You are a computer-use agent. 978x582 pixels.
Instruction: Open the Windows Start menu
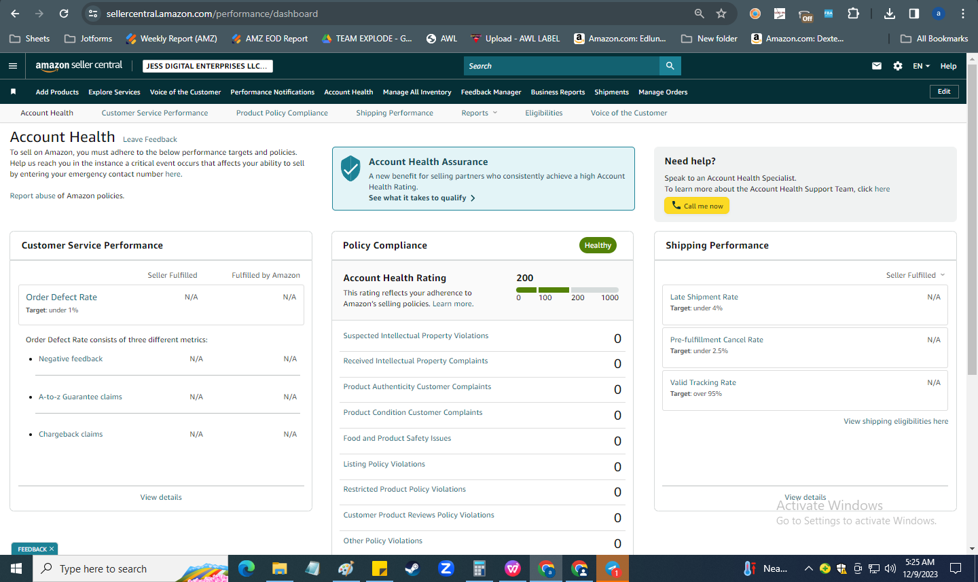pyautogui.click(x=16, y=568)
